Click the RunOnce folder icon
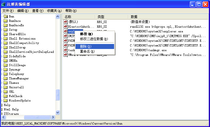This screenshot has width=210, height=127. (x=6, y=21)
